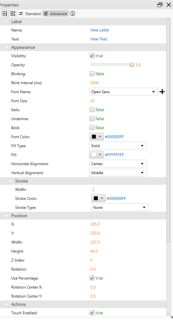Click the second sort-order icon in toolbar
Viewport: 173px width, 321px height.
(x=13, y=13)
